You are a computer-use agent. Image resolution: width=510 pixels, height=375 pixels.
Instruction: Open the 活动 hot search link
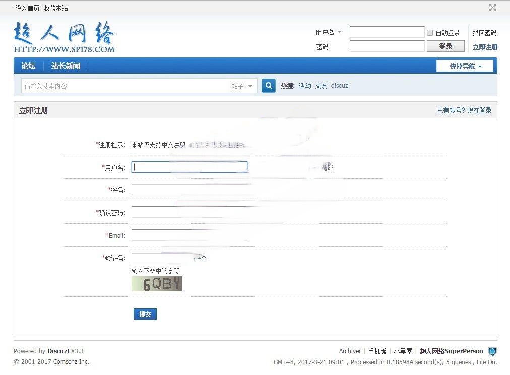[x=305, y=86]
